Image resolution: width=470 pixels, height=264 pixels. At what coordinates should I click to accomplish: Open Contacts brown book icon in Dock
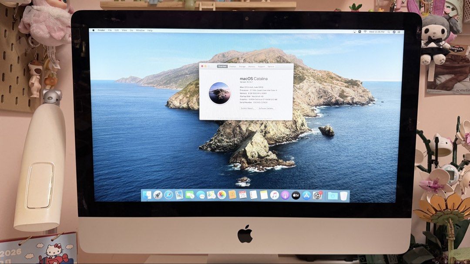232,195
